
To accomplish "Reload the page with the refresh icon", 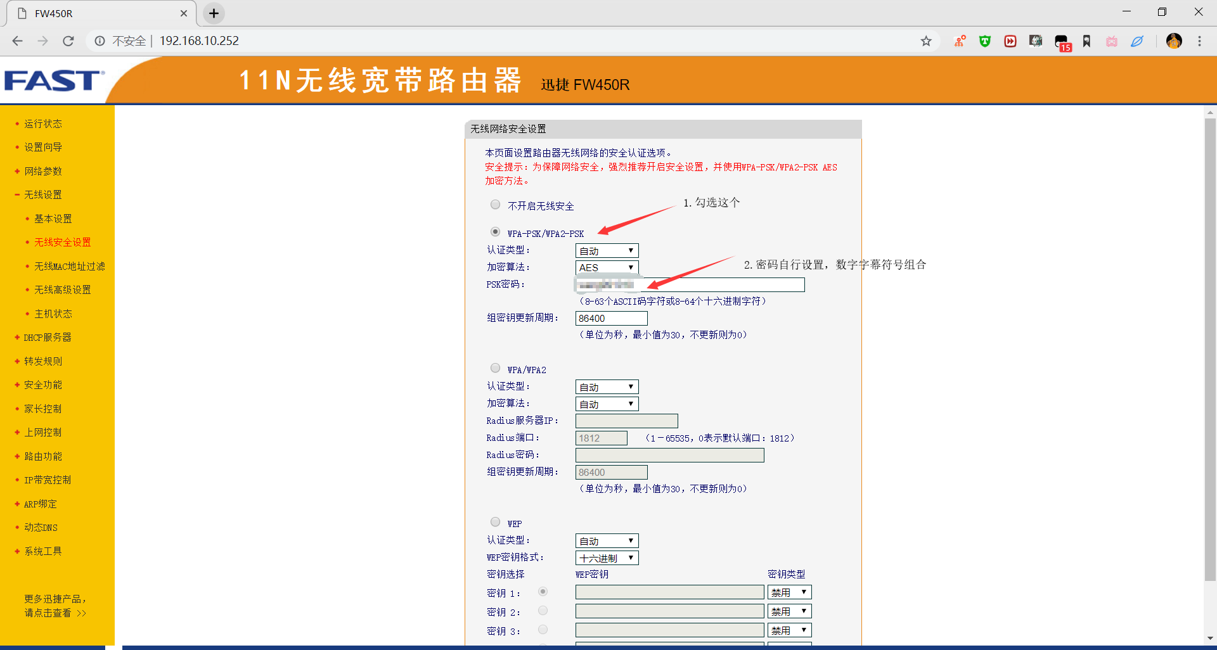I will 68,41.
